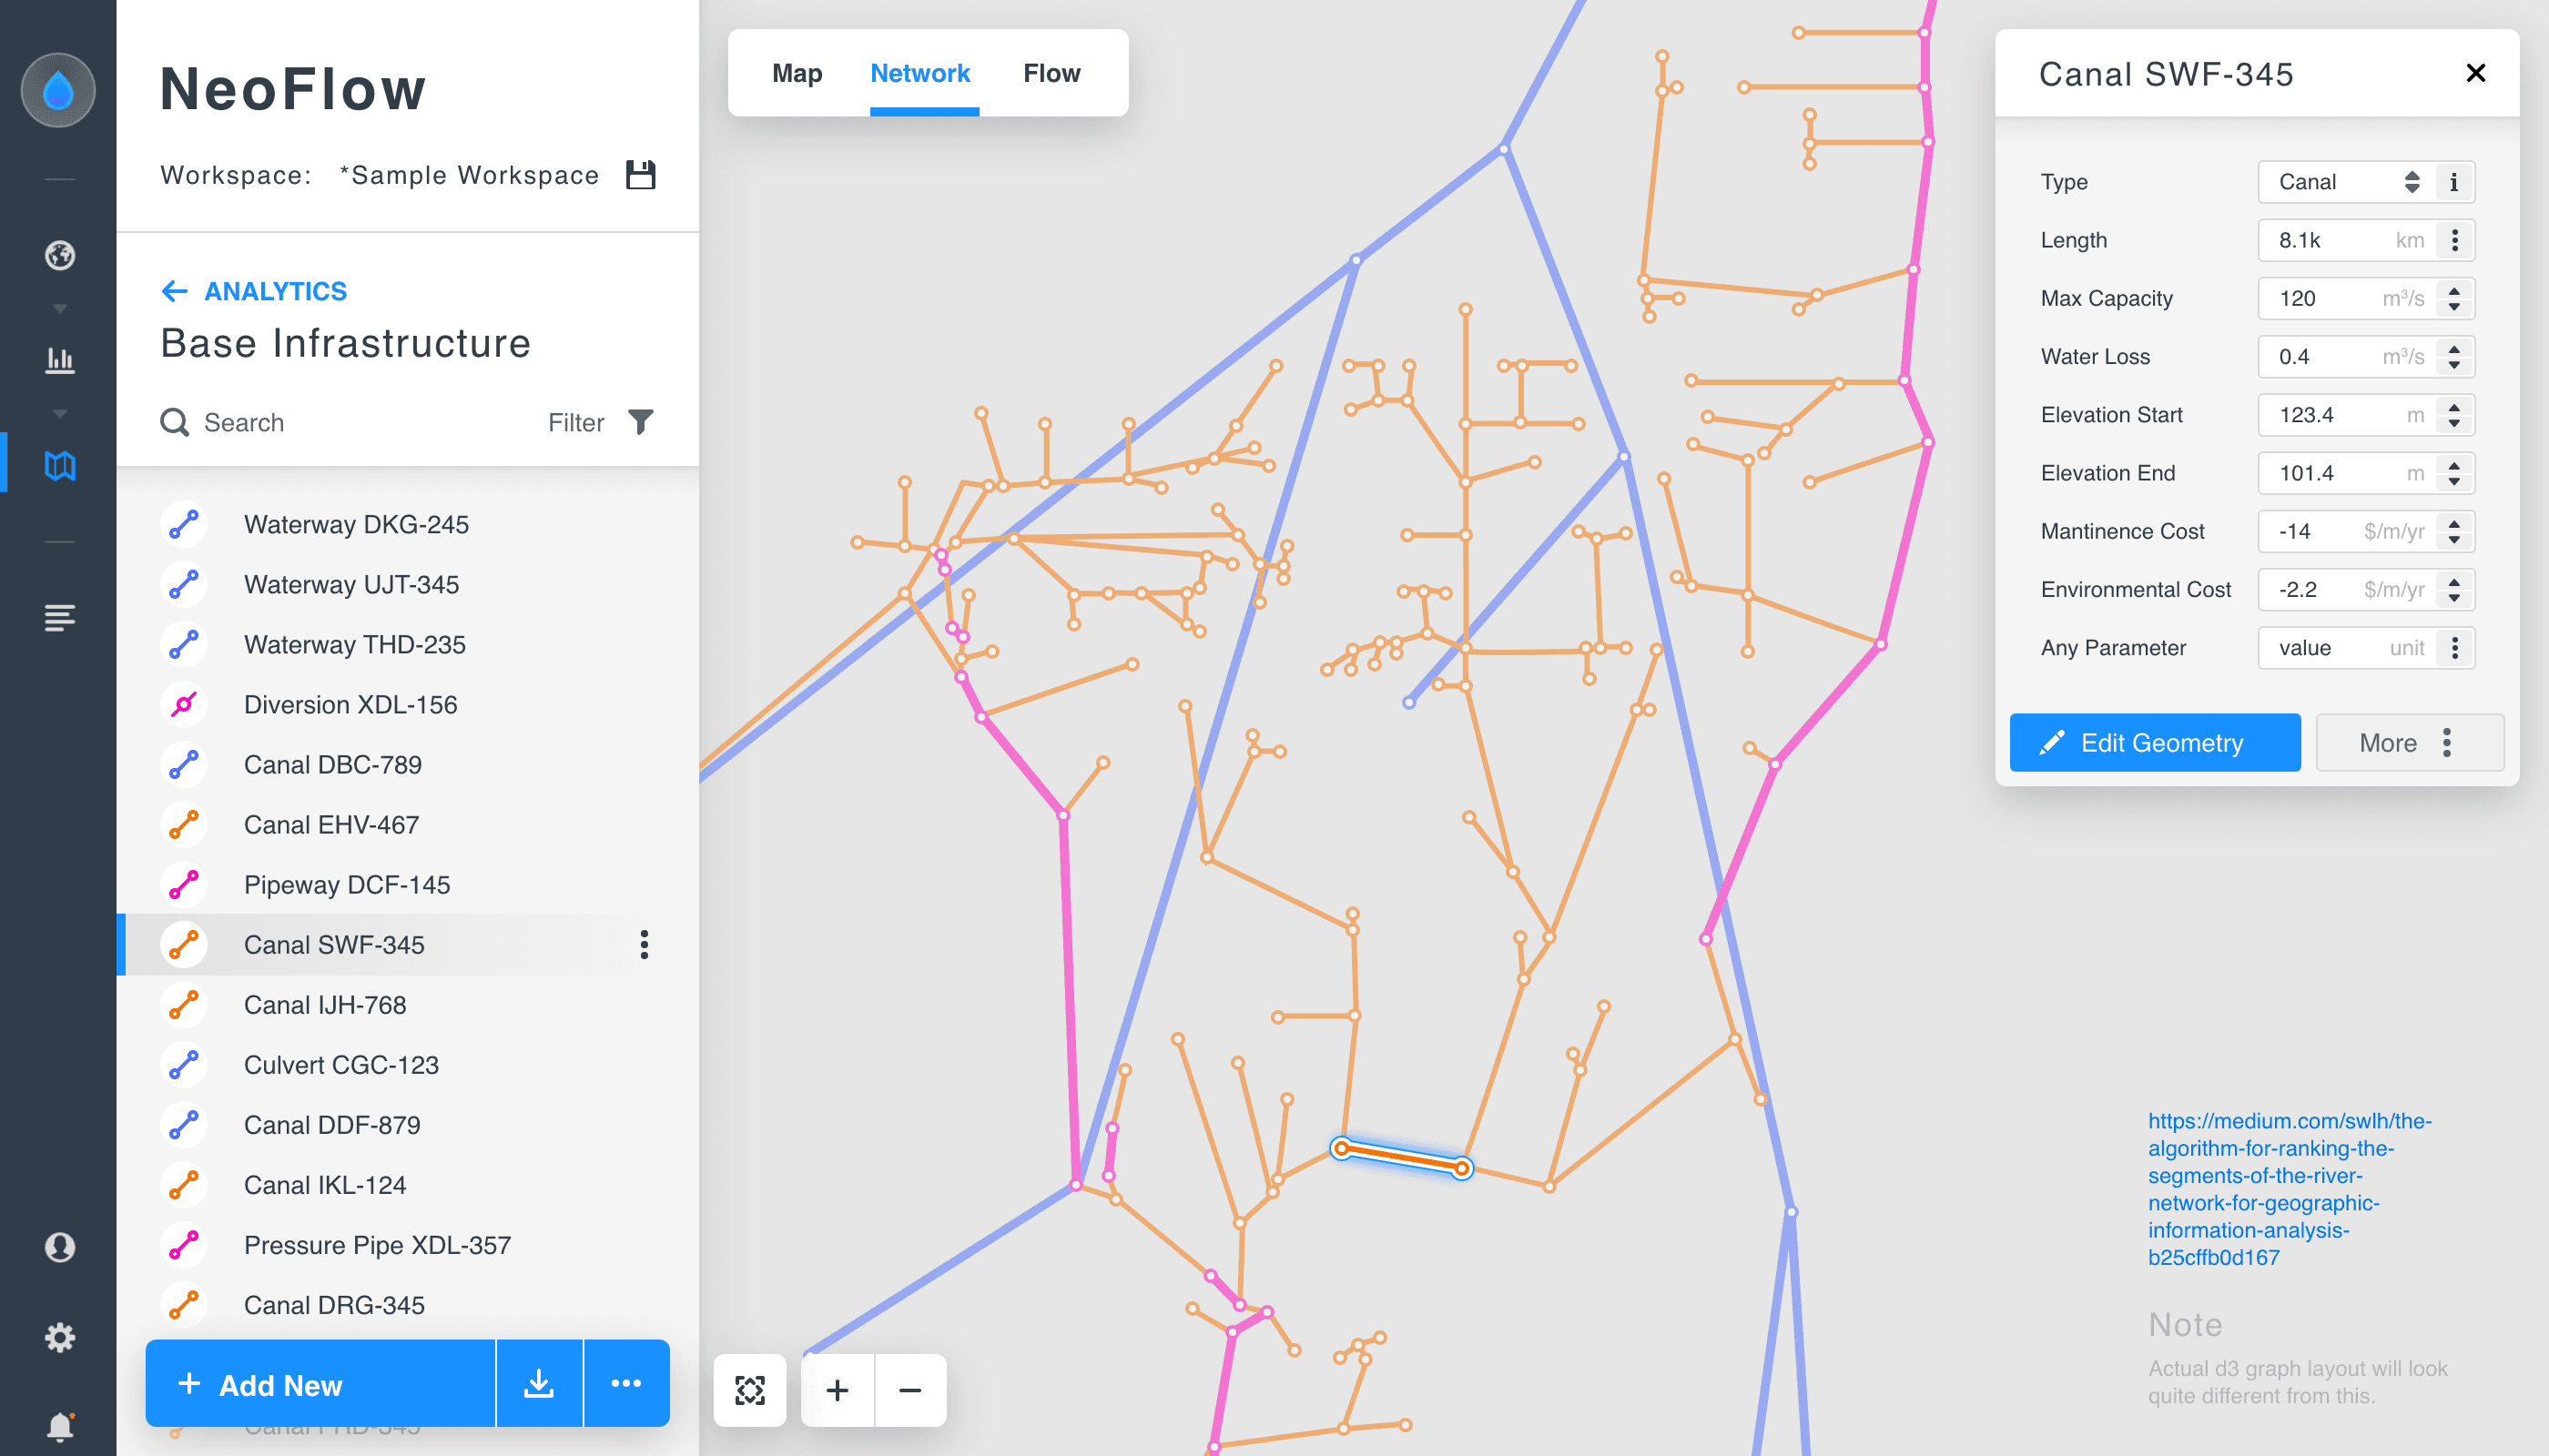Click the highlighted orange canal segment
Viewport: 2549px width, 1456px height.
coord(1402,1157)
